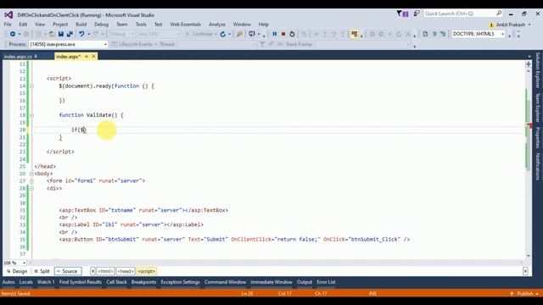Switch to Split view
This screenshot has width=543, height=305.
click(x=42, y=271)
